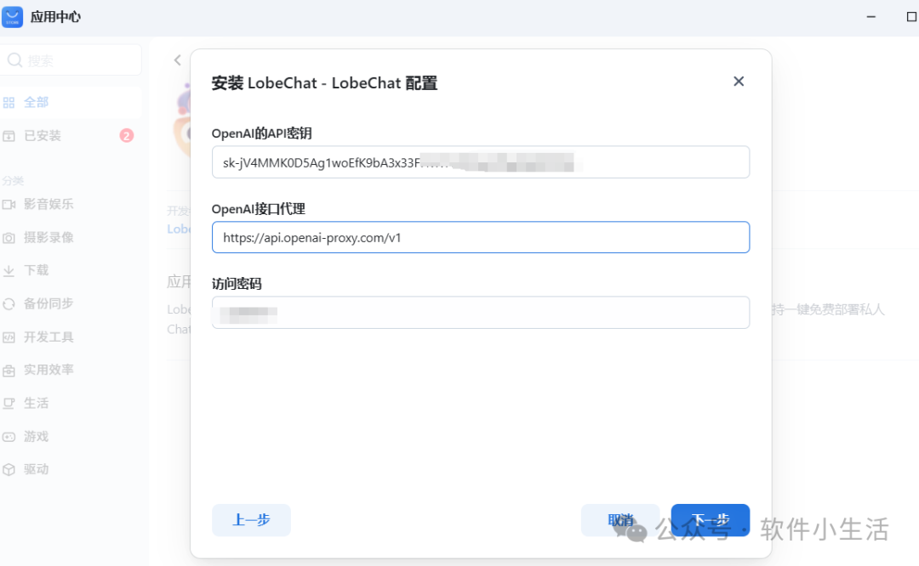Select the 全部 category in sidebar

[71, 103]
